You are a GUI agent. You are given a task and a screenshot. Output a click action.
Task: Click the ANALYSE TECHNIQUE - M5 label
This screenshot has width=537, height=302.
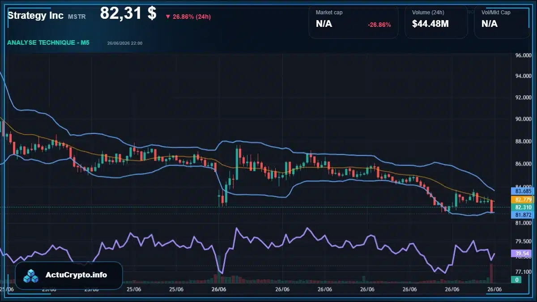(48, 43)
